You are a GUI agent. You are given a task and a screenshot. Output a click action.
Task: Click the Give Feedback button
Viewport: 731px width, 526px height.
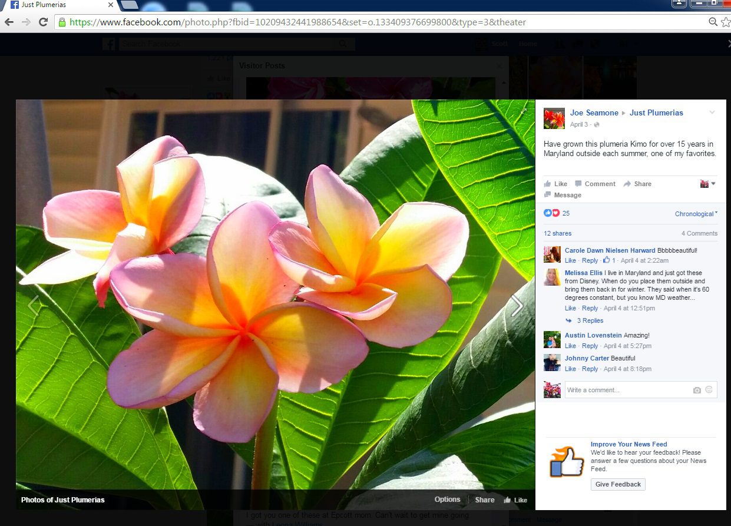[618, 484]
